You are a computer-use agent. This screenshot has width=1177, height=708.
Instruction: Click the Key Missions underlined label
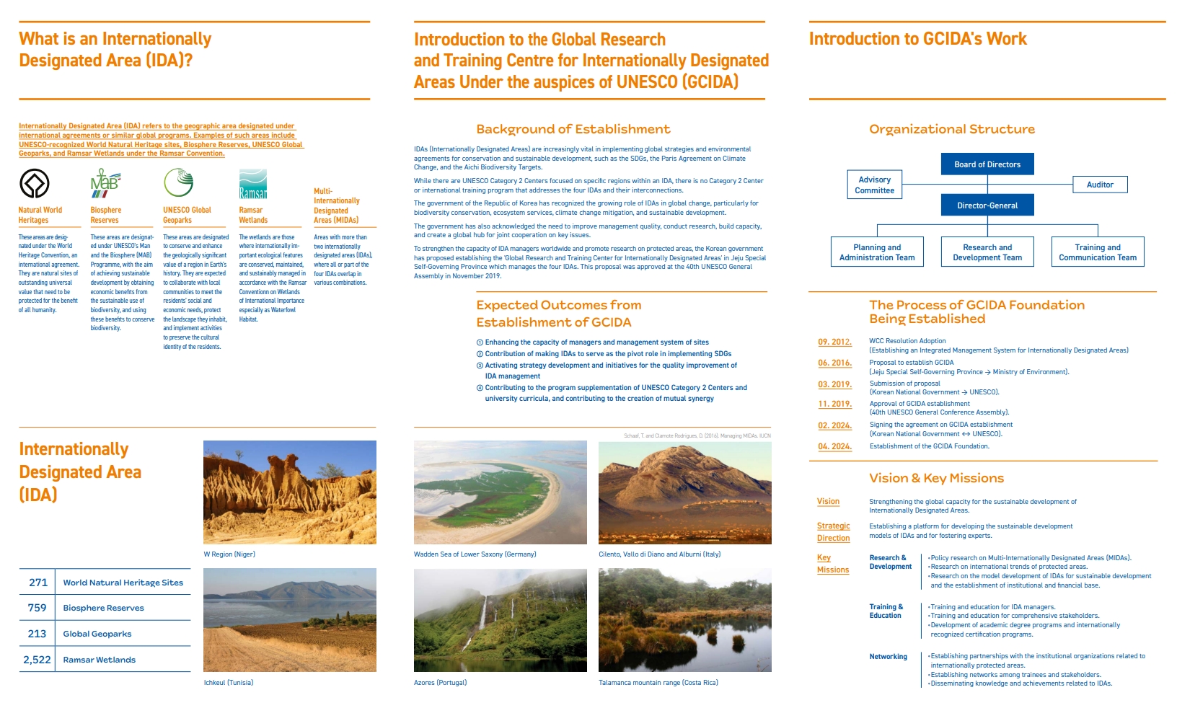click(x=832, y=564)
